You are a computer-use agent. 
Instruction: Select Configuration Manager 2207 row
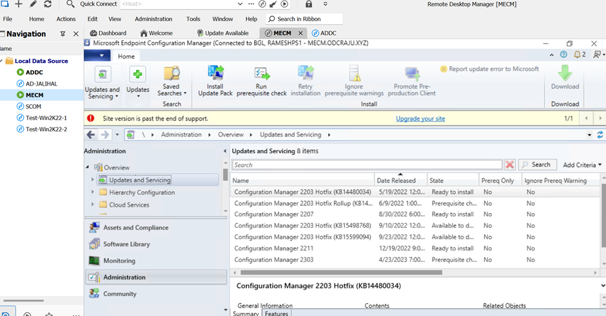(415, 214)
